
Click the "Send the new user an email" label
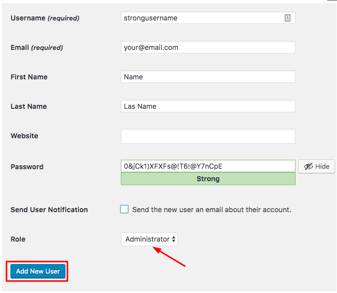[x=212, y=210]
